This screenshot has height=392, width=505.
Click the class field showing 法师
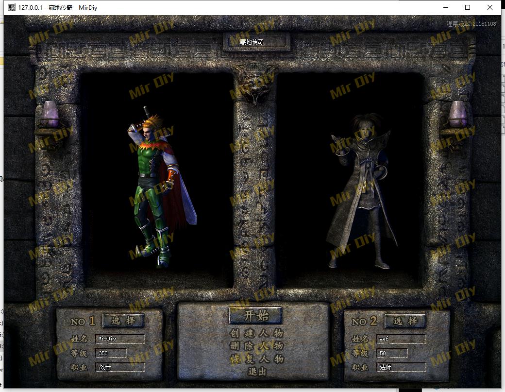402,367
